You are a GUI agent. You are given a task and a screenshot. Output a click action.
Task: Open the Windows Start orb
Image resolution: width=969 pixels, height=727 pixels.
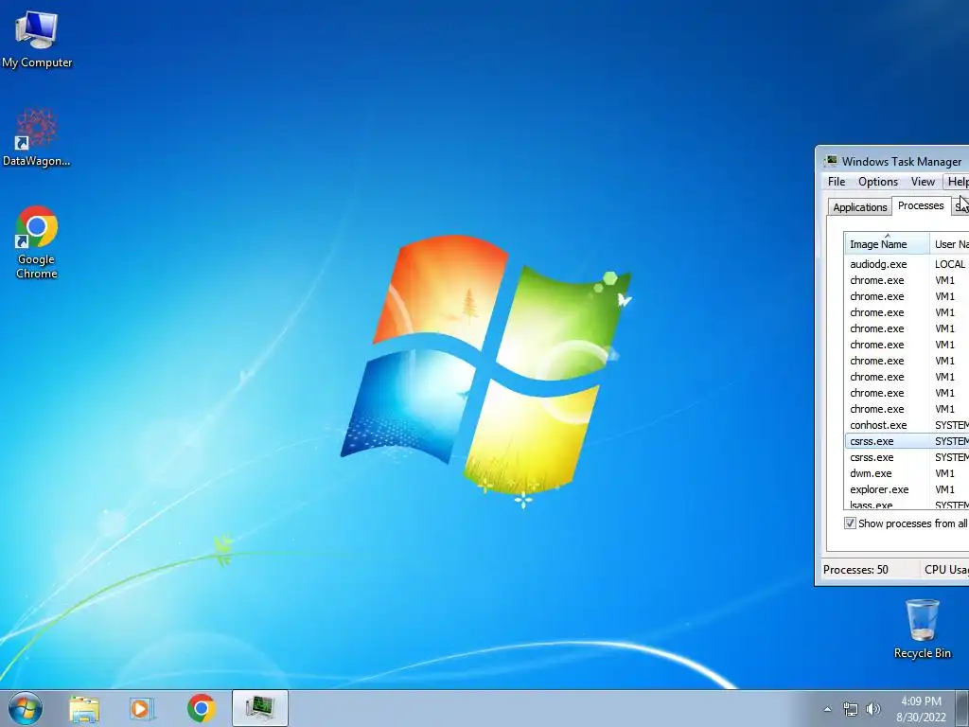point(26,708)
